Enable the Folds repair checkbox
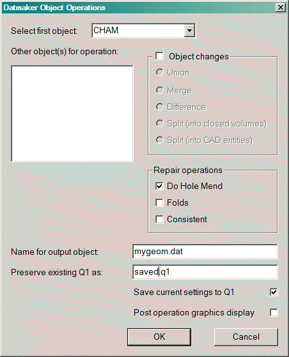 pyautogui.click(x=159, y=202)
